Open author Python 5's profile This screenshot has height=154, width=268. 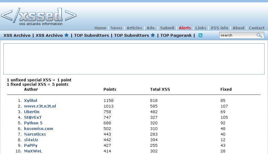tap(33, 123)
